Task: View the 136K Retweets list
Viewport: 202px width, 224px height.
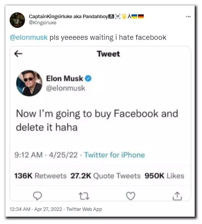Action: pos(40,176)
